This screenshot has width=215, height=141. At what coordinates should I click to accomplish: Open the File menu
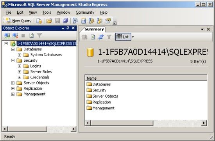point(9,12)
